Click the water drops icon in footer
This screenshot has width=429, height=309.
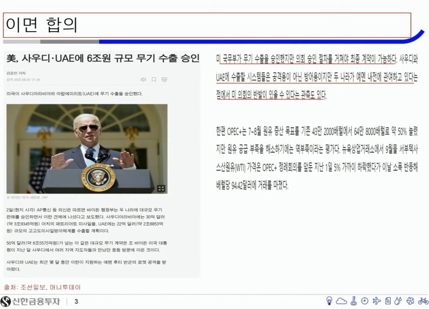coord(398,301)
